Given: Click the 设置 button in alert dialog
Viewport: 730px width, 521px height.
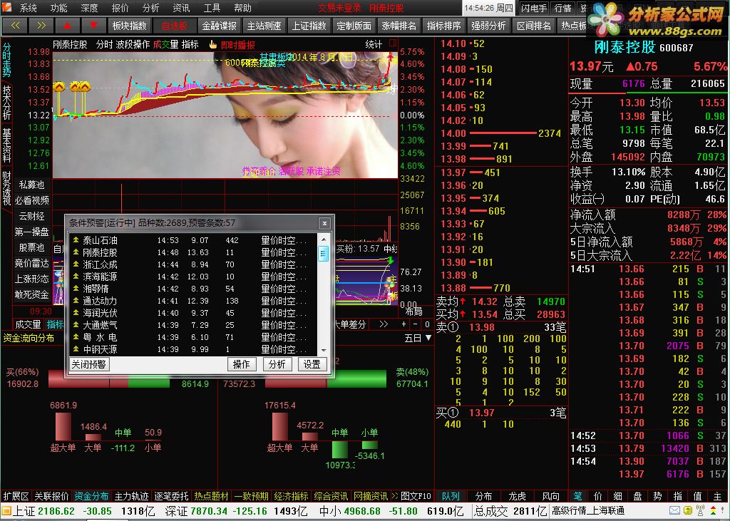Looking at the screenshot, I should [x=312, y=364].
